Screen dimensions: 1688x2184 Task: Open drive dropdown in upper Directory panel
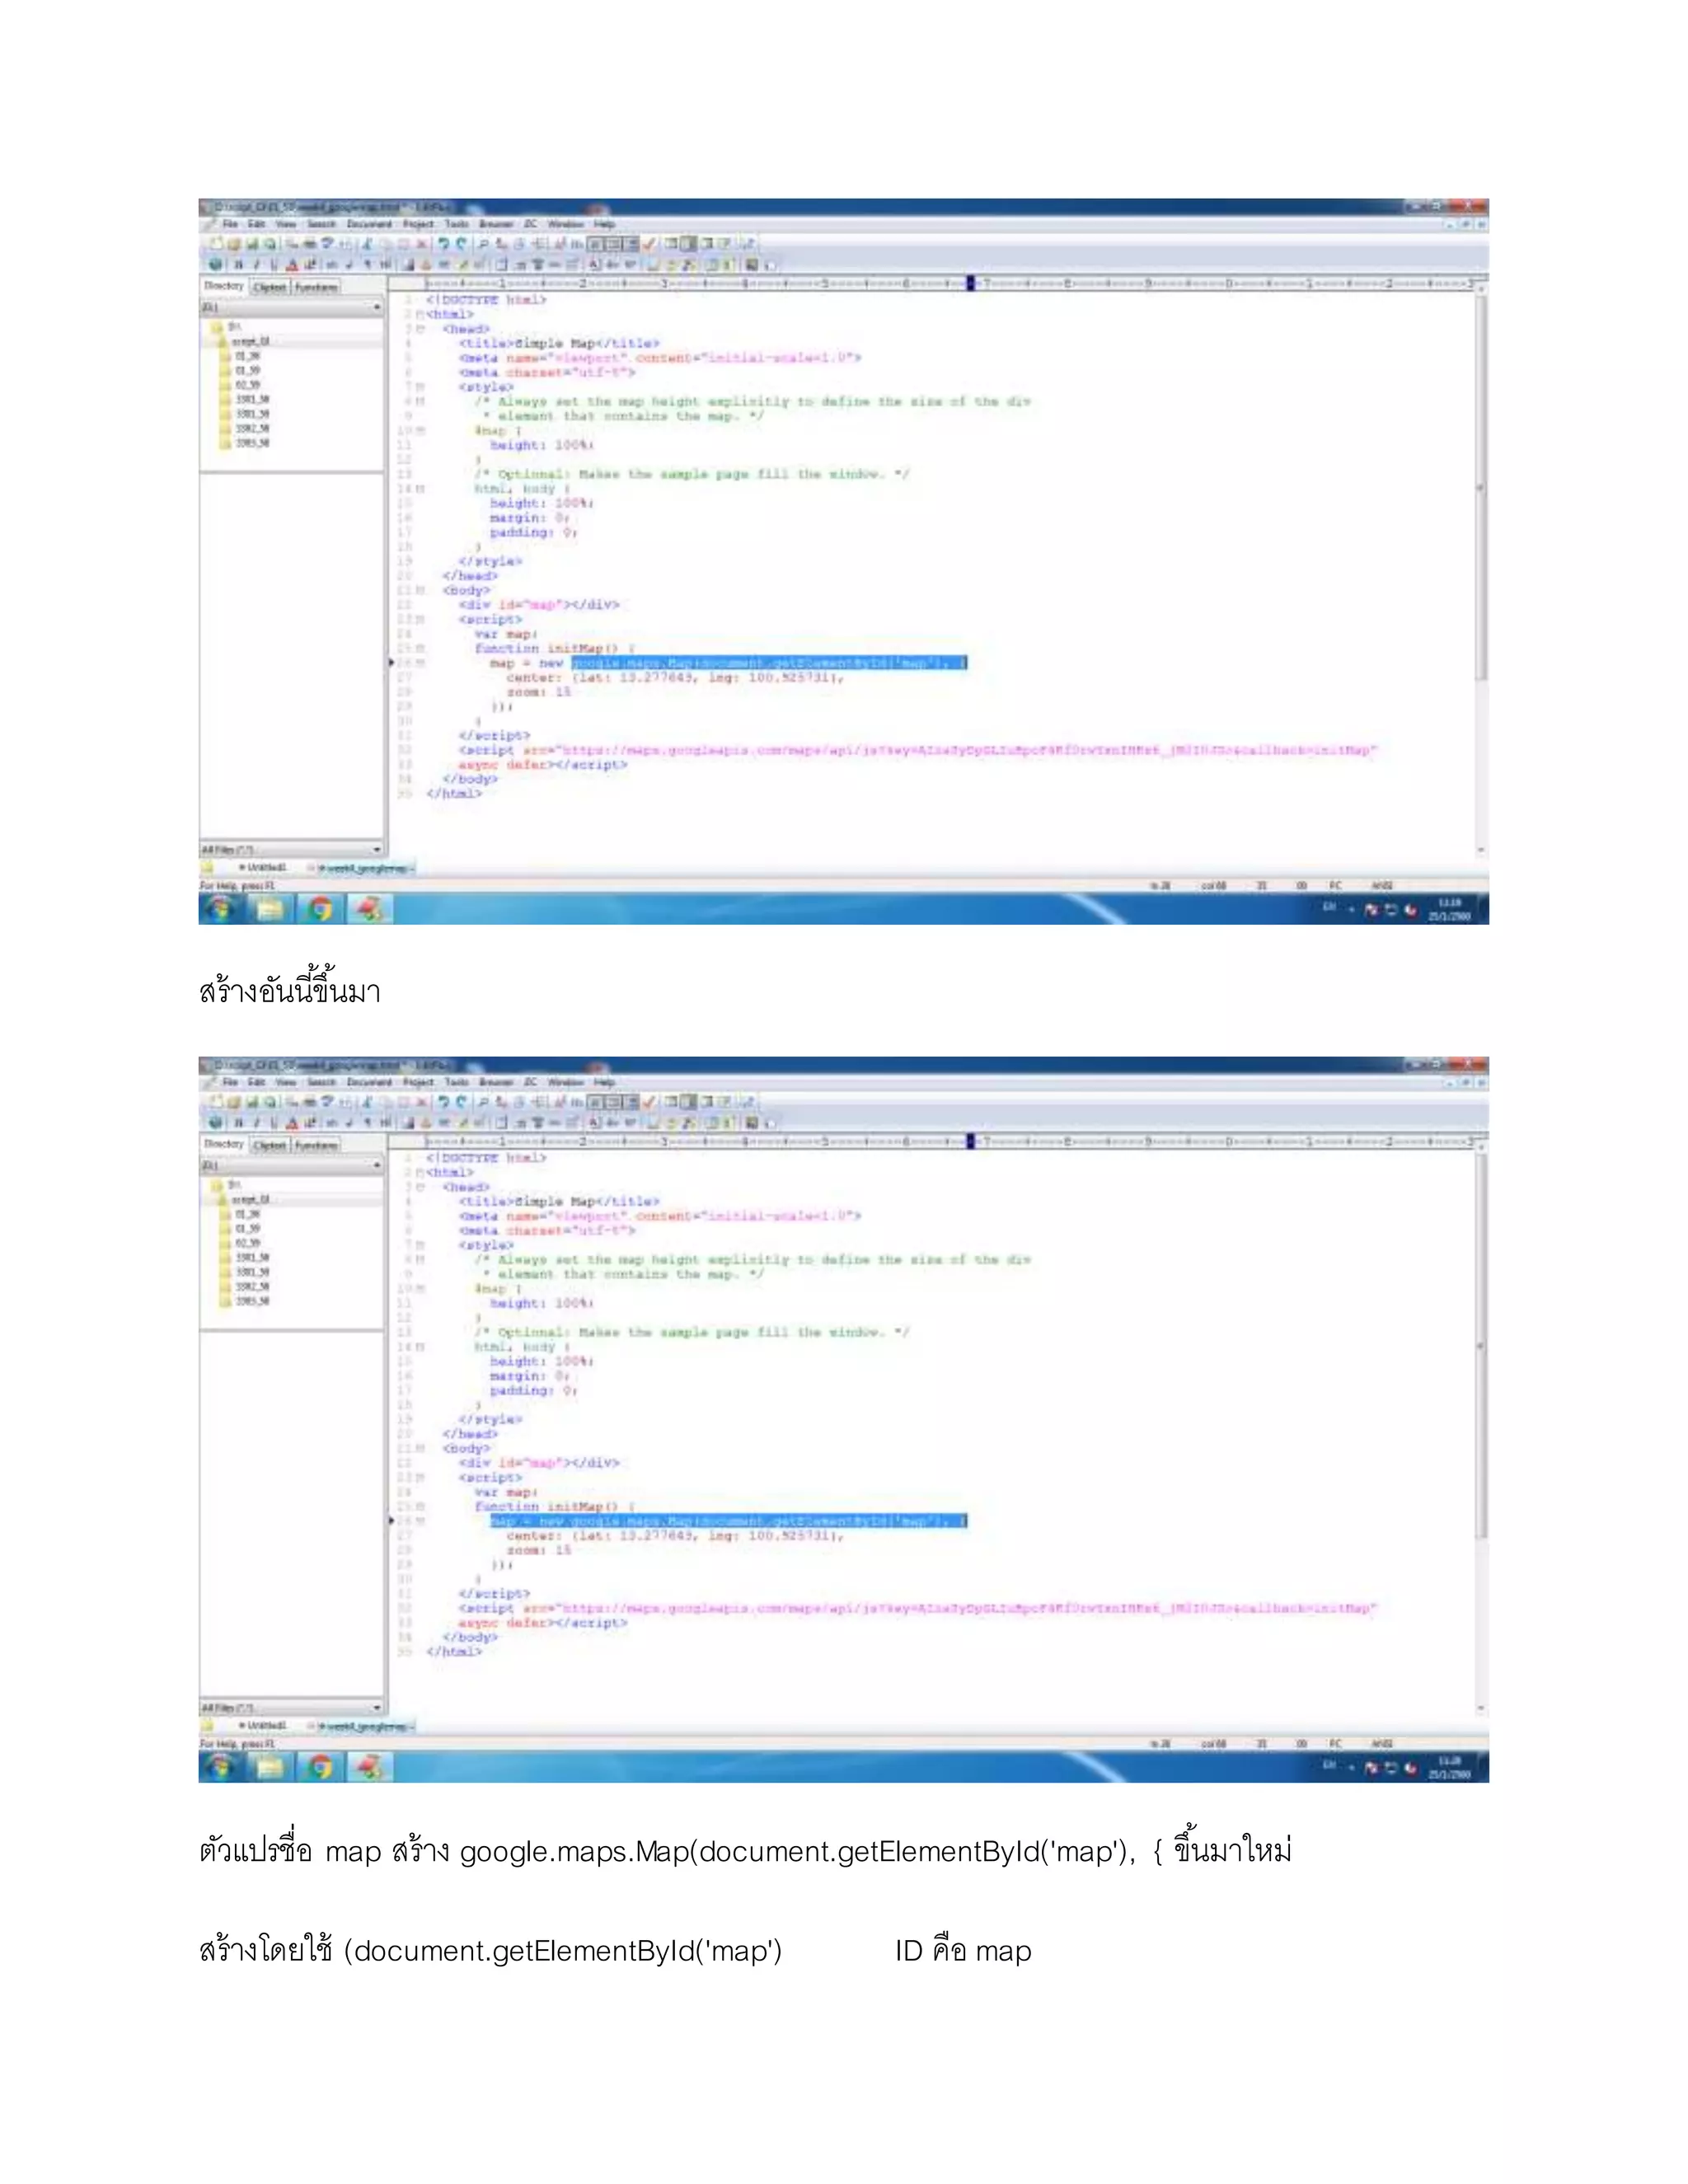(x=377, y=307)
